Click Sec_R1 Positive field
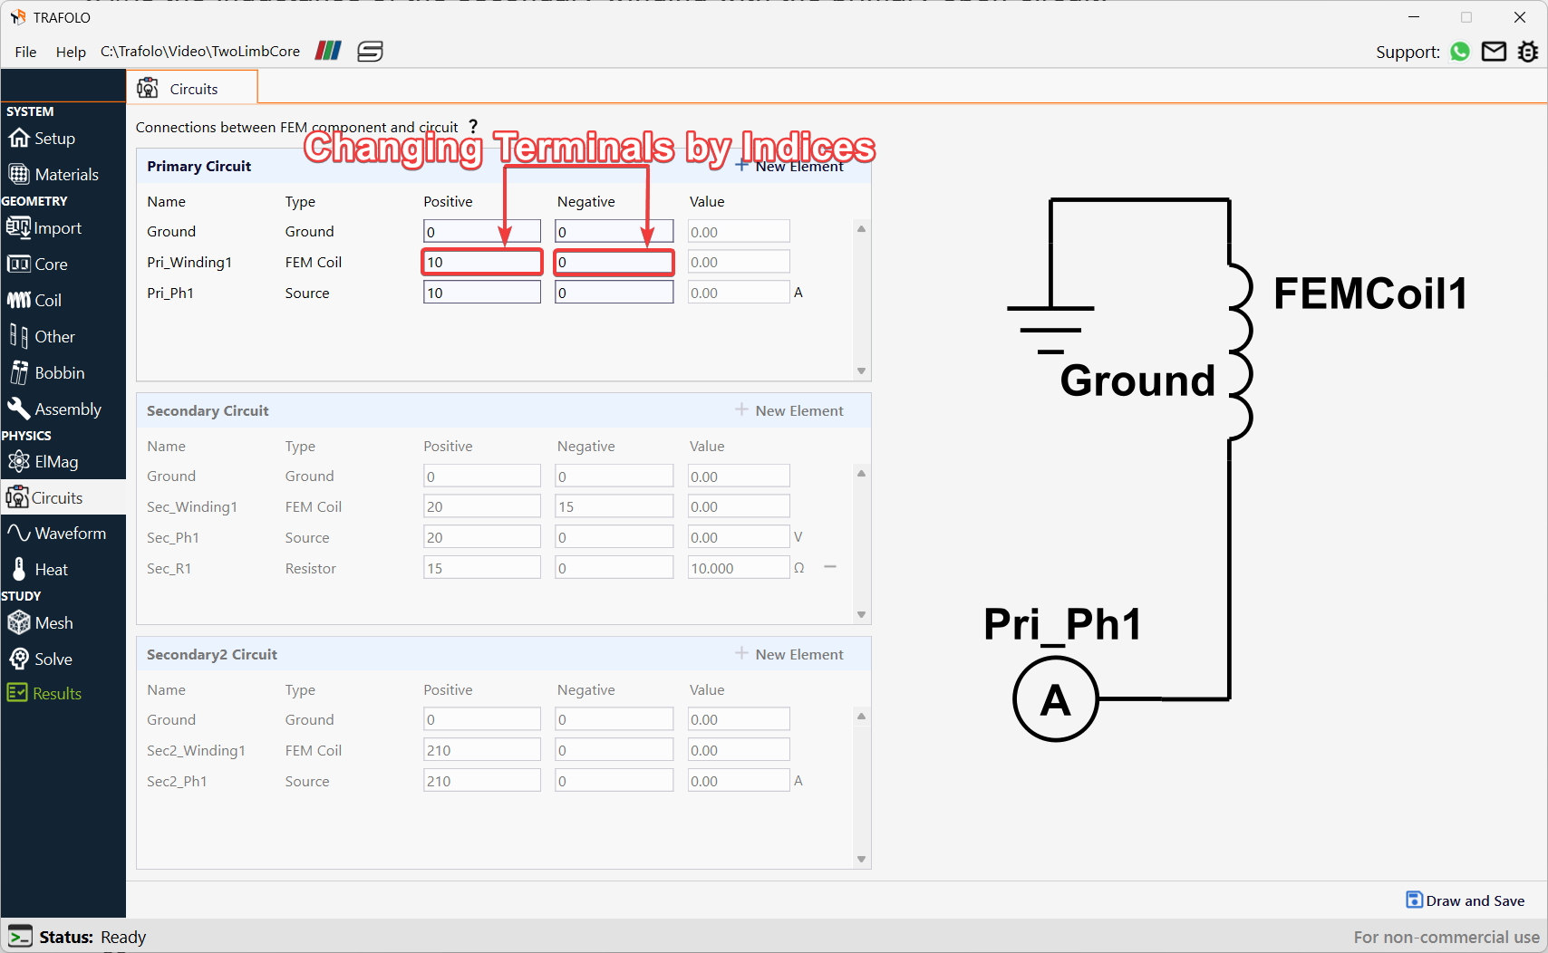The image size is (1548, 953). (x=482, y=568)
